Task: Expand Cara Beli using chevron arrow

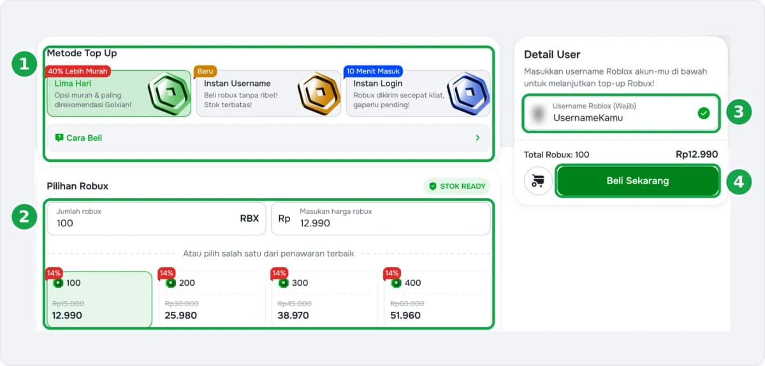Action: (x=477, y=138)
